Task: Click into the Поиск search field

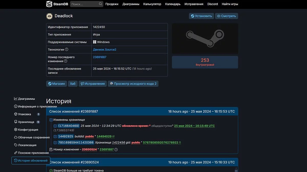Action: coord(84,4)
